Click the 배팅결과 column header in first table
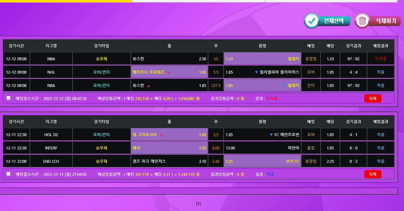The height and width of the screenshot is (211, 404). pos(380,46)
